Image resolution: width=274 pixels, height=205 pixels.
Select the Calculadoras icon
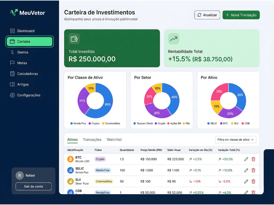pyautogui.click(x=12, y=74)
